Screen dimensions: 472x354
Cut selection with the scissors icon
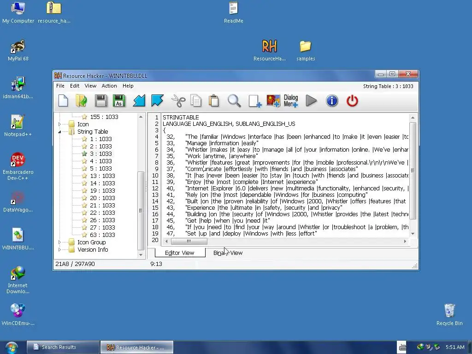tap(178, 101)
